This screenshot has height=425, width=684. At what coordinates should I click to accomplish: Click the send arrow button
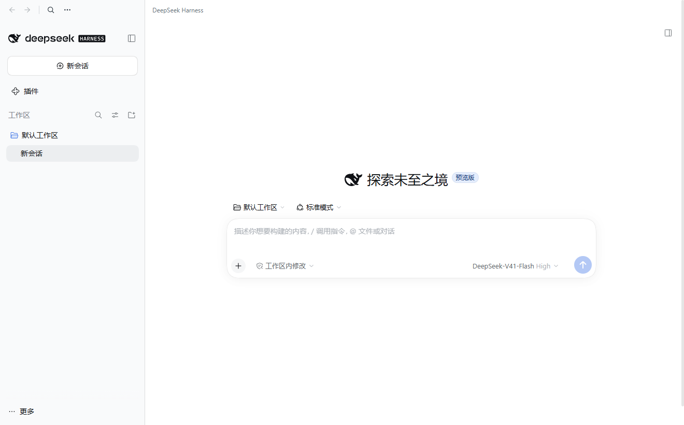tap(583, 265)
